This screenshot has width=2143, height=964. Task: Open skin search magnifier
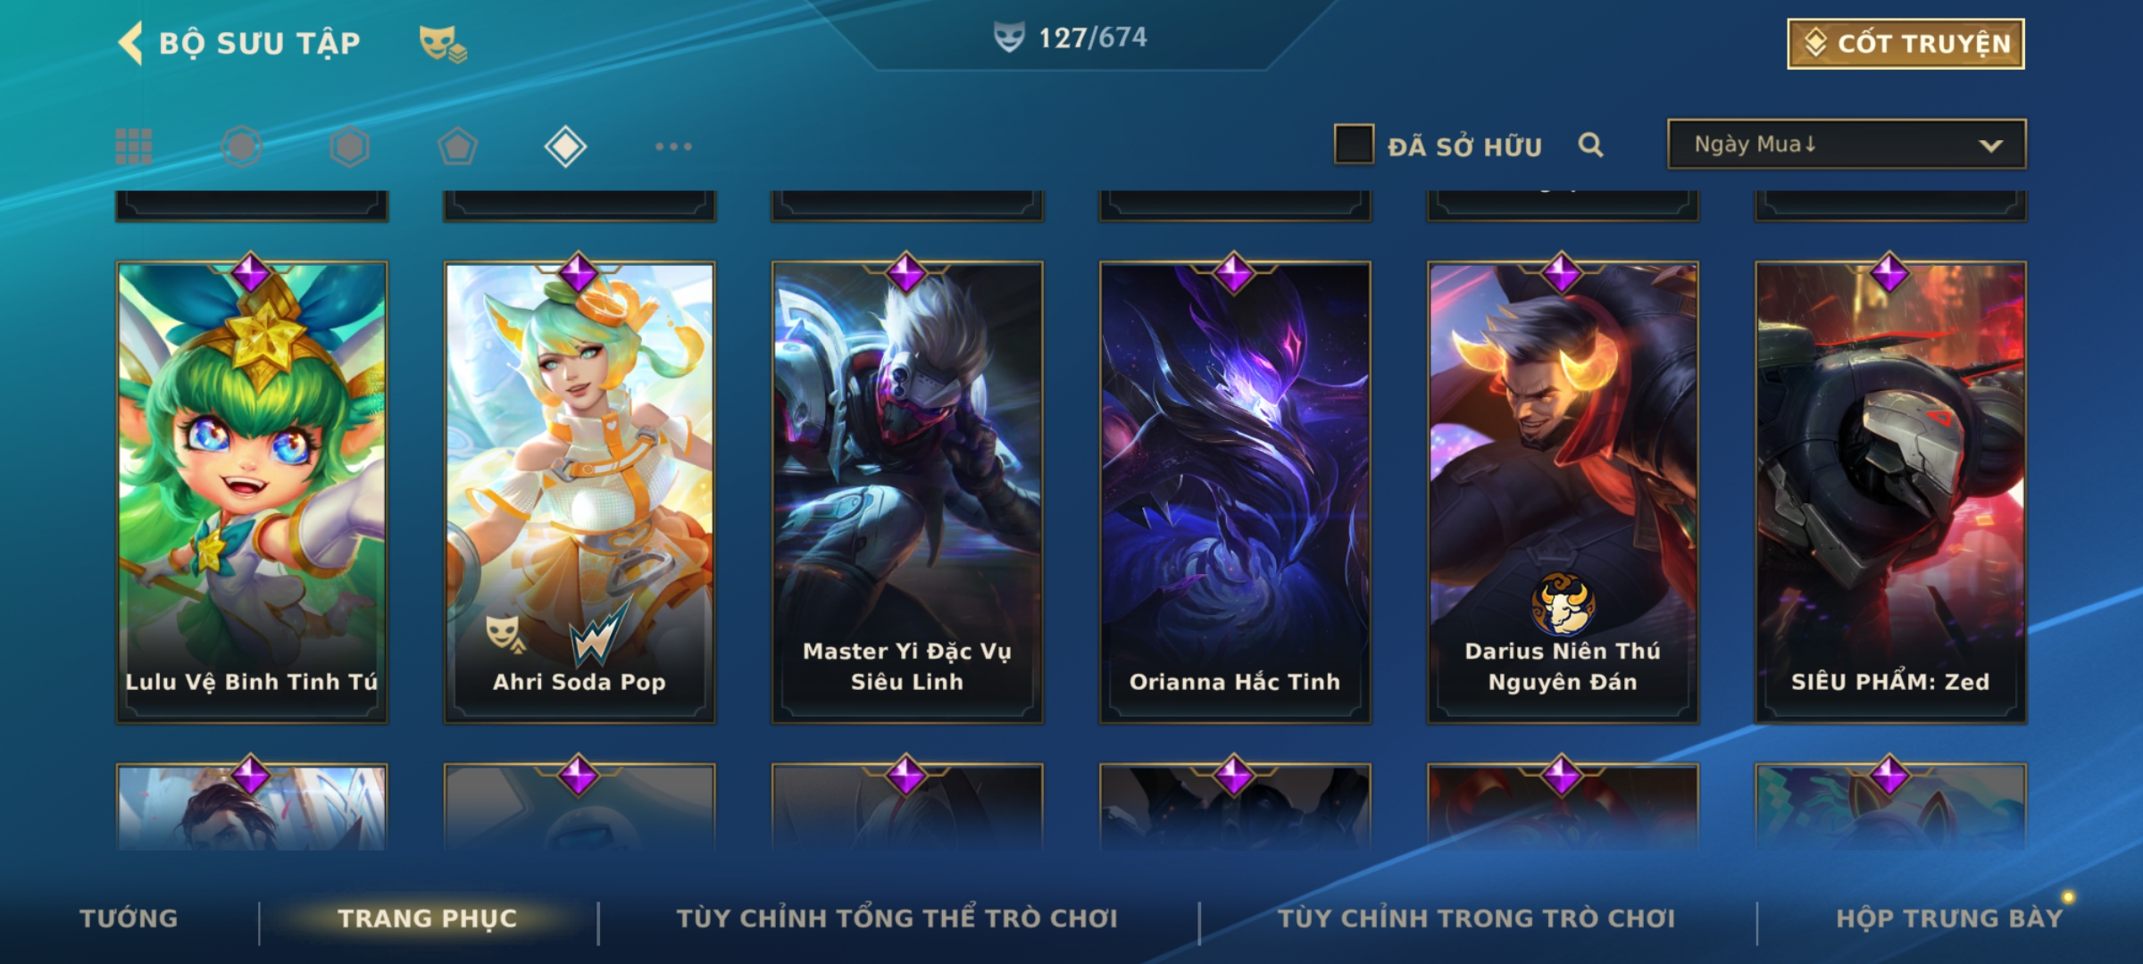(x=1590, y=145)
